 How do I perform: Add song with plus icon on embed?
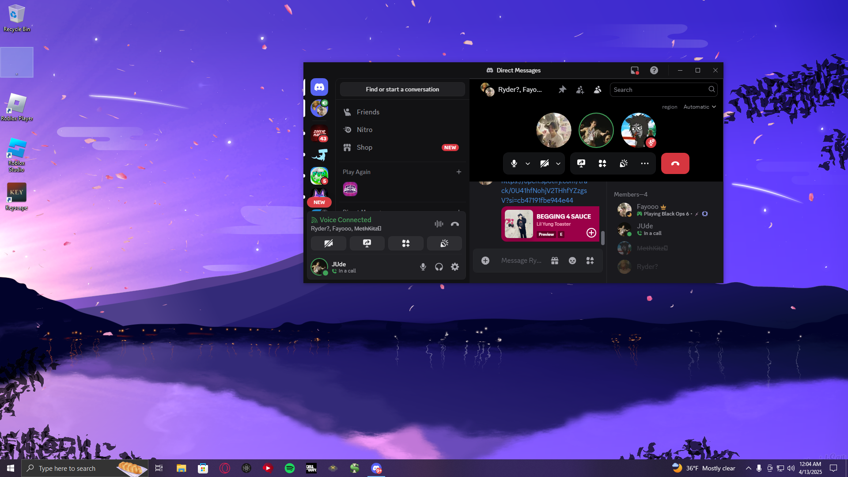591,233
